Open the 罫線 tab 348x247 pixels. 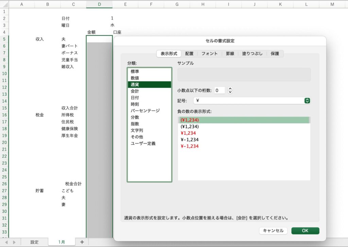[230, 54]
